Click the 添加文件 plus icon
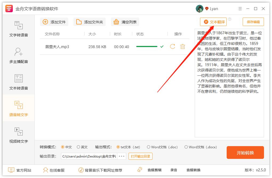Screen dimensions: 272x178 coord(45,22)
